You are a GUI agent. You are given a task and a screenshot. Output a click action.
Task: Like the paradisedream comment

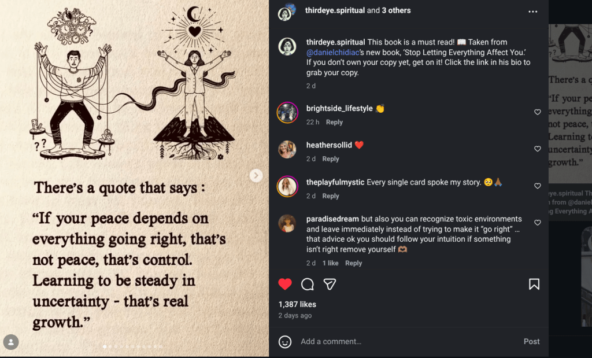click(x=538, y=223)
